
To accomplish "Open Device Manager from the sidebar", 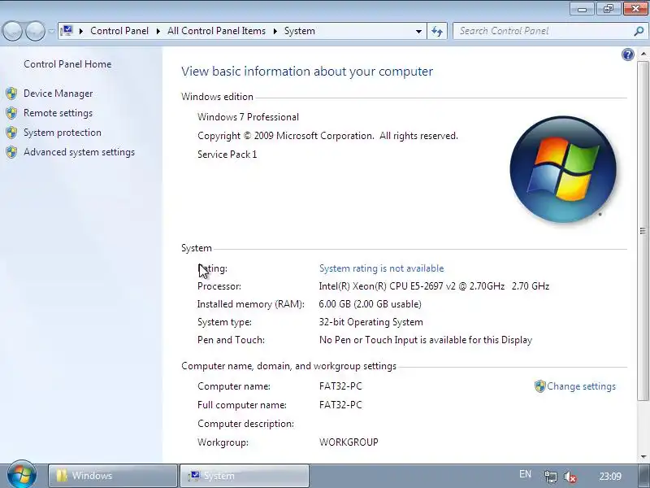I will coord(58,94).
